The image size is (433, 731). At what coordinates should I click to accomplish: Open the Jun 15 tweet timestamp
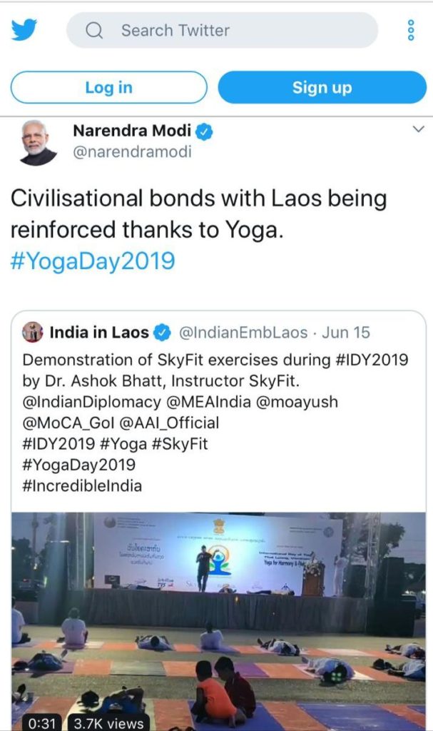346,333
